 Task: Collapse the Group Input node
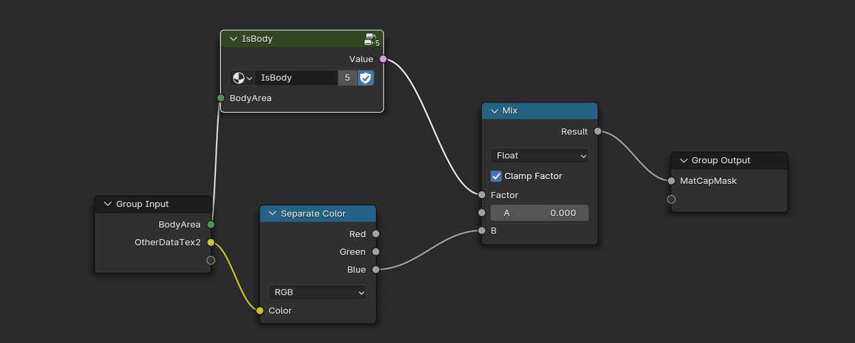tap(107, 204)
